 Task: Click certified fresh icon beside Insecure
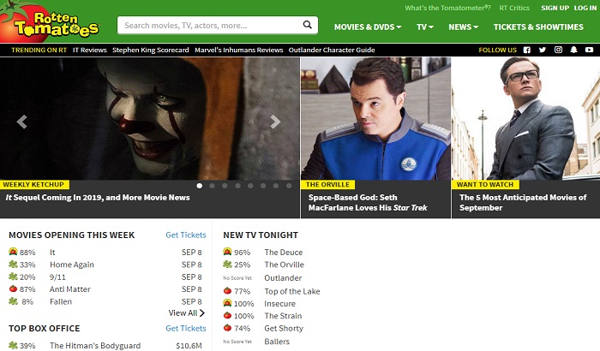(227, 303)
